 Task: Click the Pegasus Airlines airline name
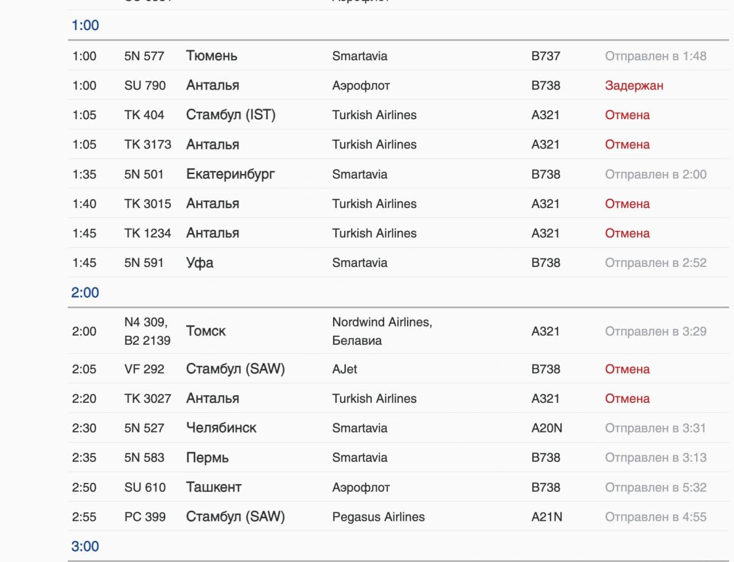tap(378, 517)
